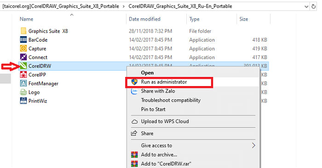Viewport: 322px width, 168px height.
Task: Click the FontManager application icon
Action: [x=23, y=83]
